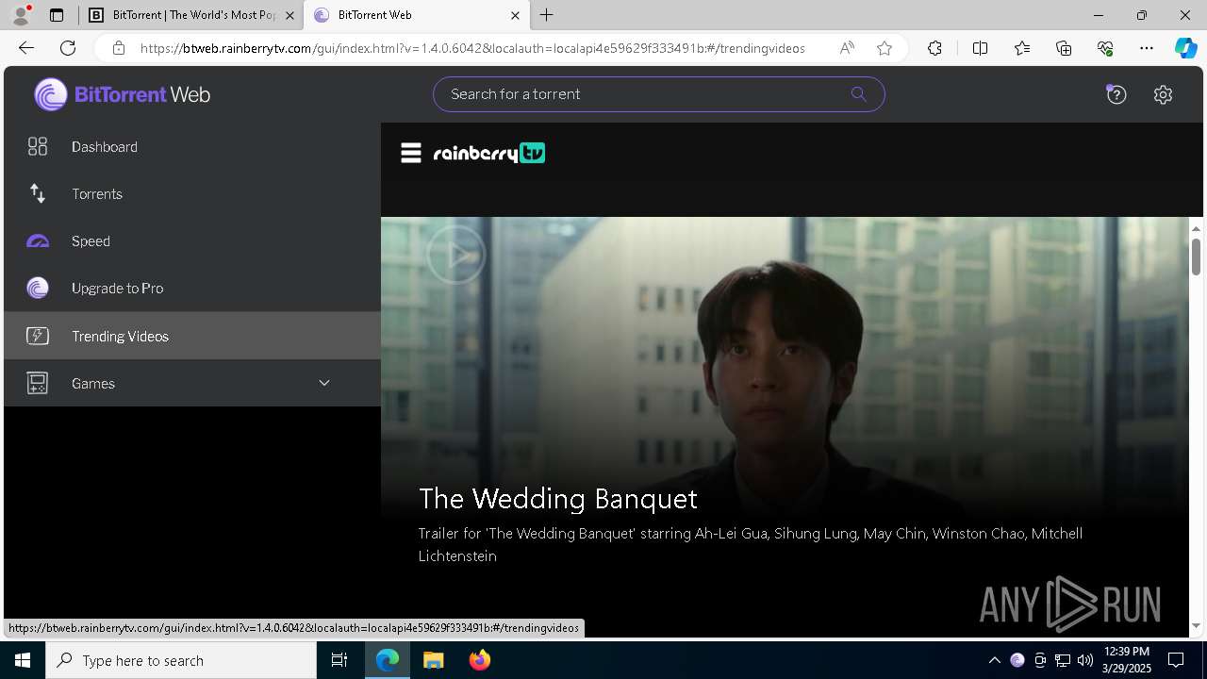Add this page to favorites star
Viewport: 1207px width, 679px height.
pyautogui.click(x=884, y=48)
